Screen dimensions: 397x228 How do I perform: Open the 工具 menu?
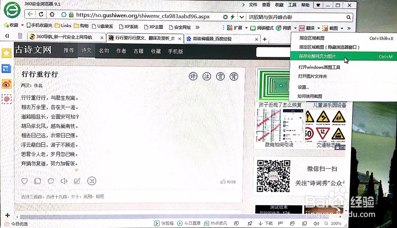point(292,4)
